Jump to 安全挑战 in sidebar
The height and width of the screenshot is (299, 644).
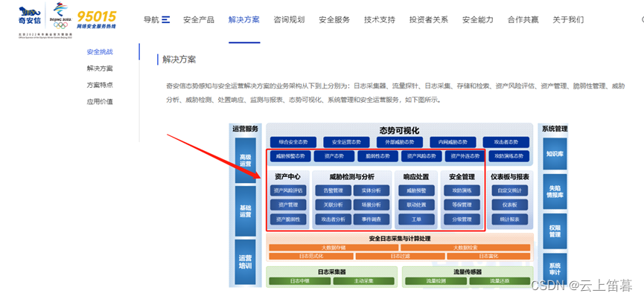[100, 51]
